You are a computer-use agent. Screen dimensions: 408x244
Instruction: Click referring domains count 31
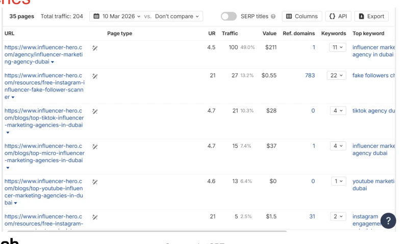pos(312,217)
